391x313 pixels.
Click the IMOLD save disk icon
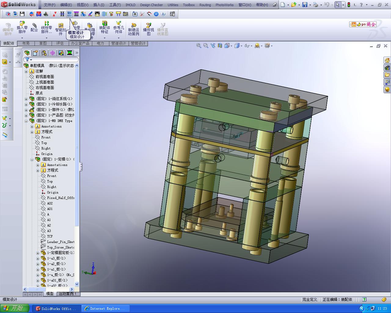[x=22, y=14]
